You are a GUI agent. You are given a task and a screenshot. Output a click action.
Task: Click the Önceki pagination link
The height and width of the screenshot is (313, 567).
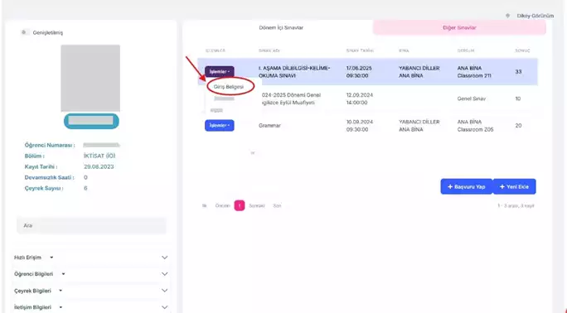coord(223,206)
